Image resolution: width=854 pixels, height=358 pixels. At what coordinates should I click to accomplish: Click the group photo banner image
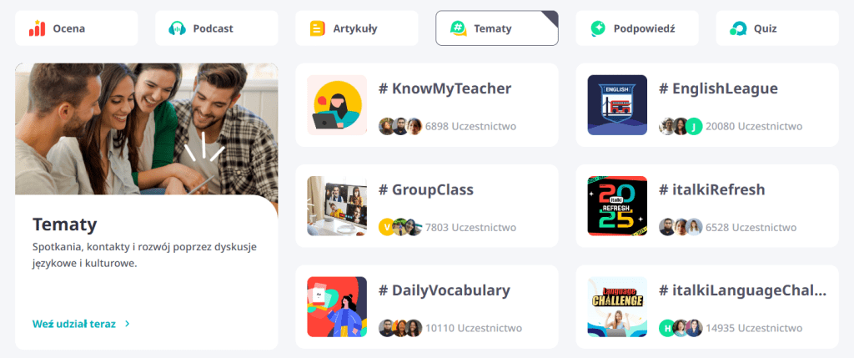click(147, 129)
